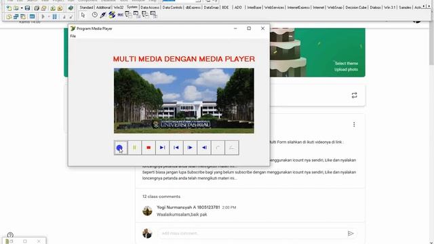The height and width of the screenshot is (244, 434).
Task: Click the Open Project icon
Action: tap(43, 8)
